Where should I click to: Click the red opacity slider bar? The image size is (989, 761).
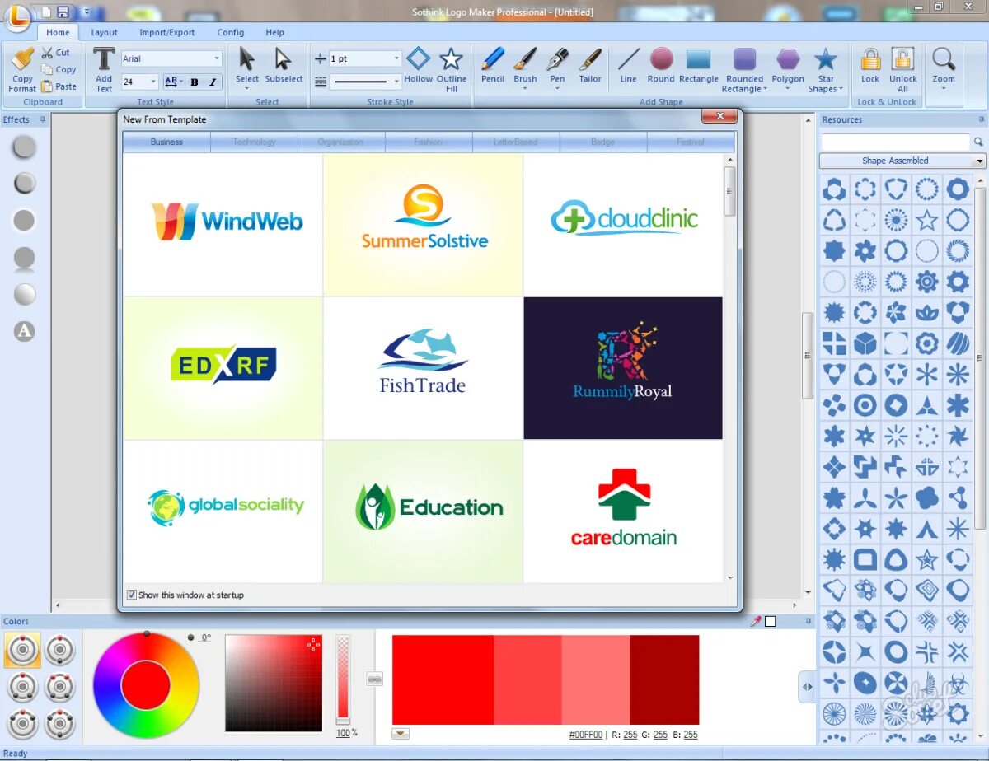pos(344,679)
